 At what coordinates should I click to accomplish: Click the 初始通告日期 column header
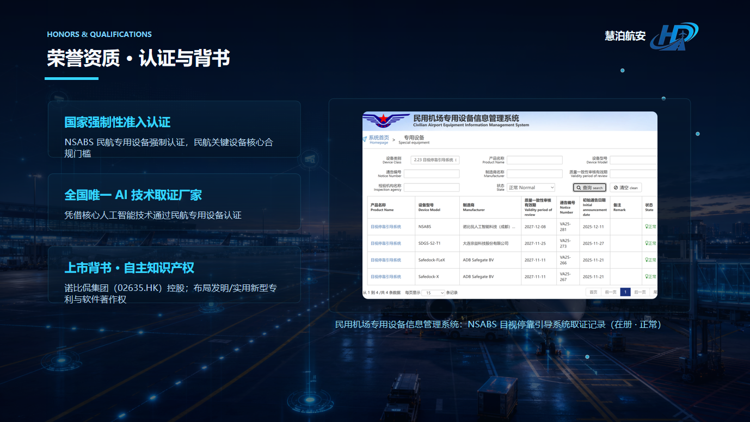coord(595,207)
